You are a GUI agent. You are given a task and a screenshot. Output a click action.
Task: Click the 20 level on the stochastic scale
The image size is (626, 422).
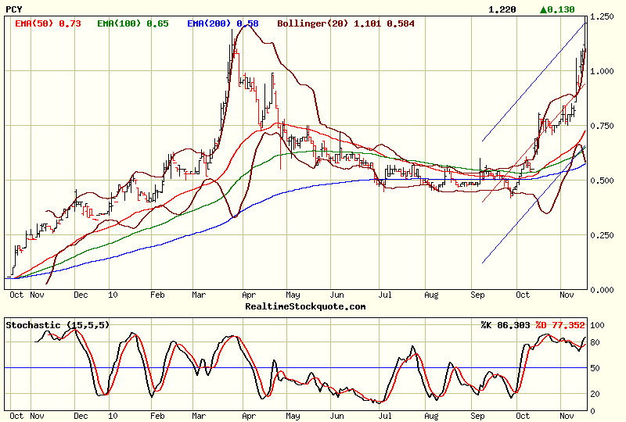[x=595, y=394]
